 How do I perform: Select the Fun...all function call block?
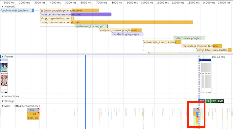pos(33,118)
